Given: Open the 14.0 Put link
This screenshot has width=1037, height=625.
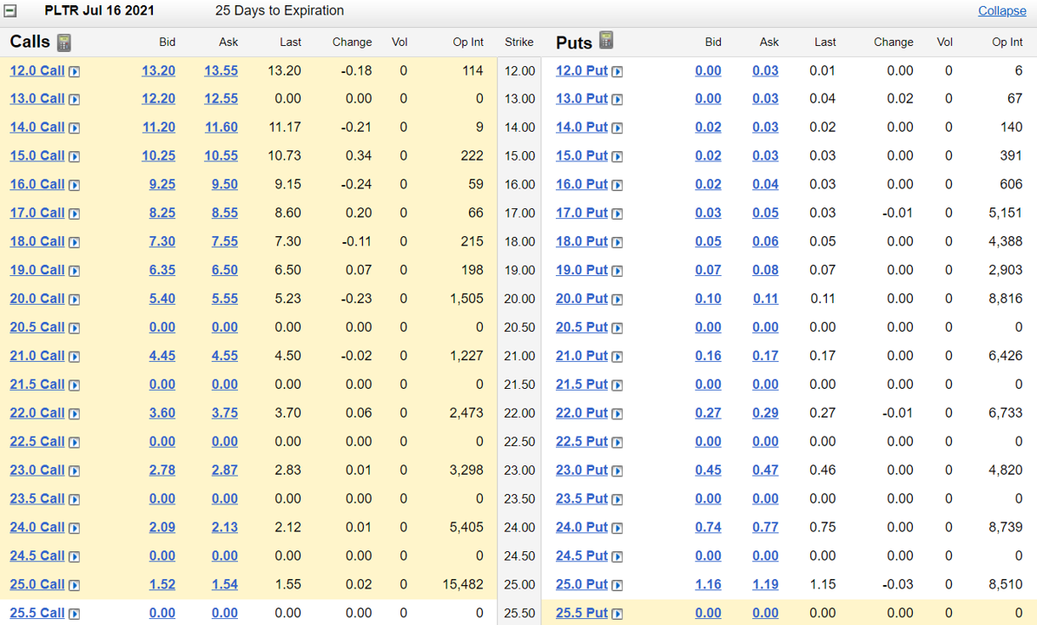Looking at the screenshot, I should [x=581, y=127].
